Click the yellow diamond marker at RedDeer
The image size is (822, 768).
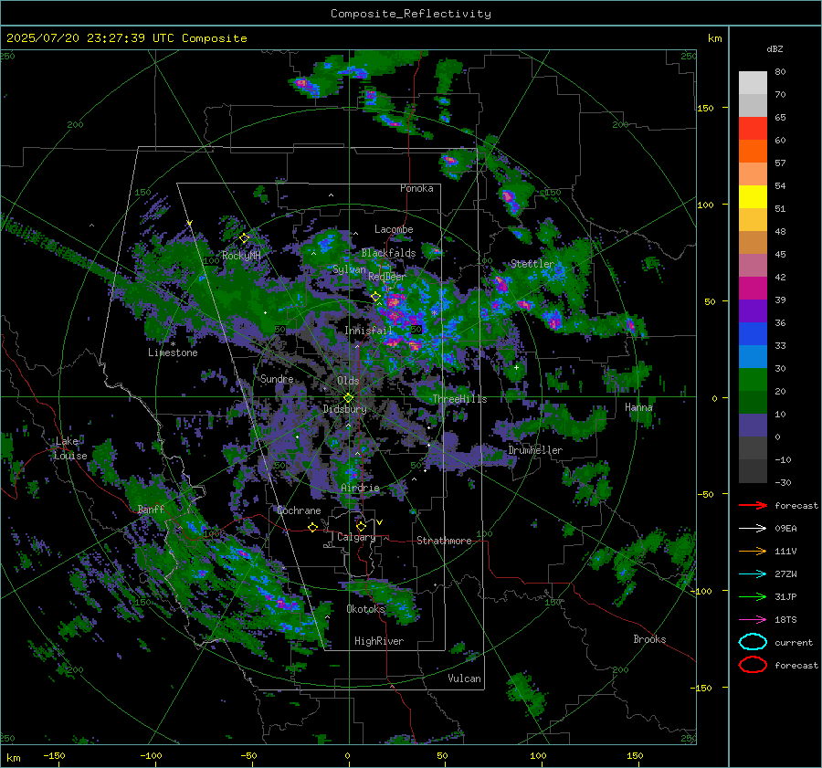[376, 297]
